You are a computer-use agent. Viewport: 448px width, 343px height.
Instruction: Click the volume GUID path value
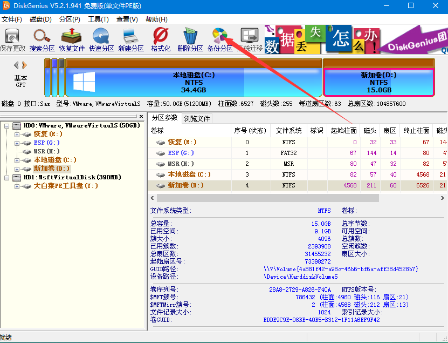[341, 269]
